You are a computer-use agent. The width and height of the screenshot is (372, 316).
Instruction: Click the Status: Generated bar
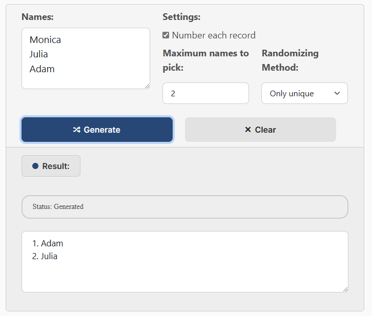click(x=185, y=207)
